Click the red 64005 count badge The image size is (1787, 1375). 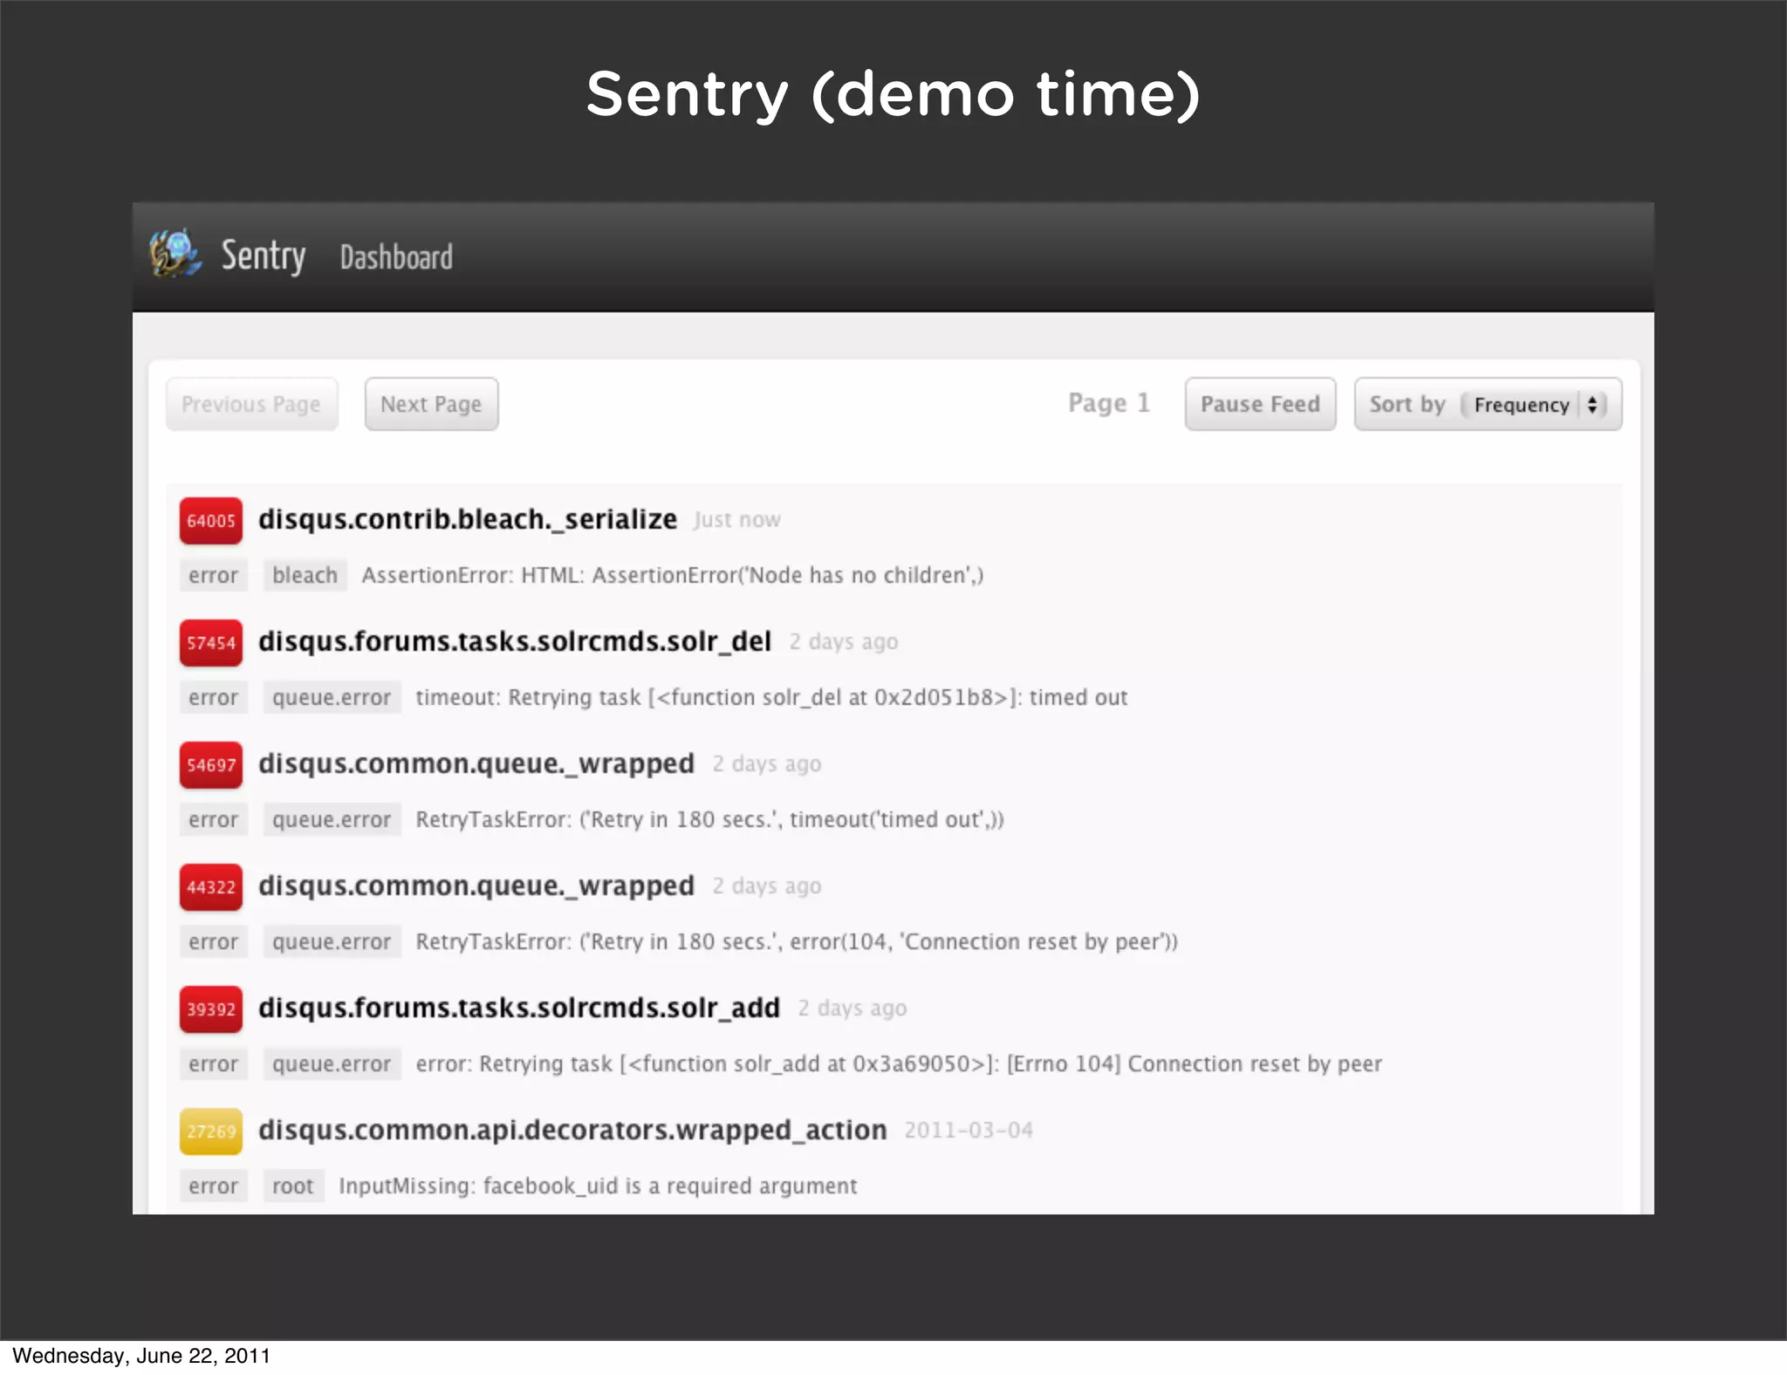coord(211,521)
